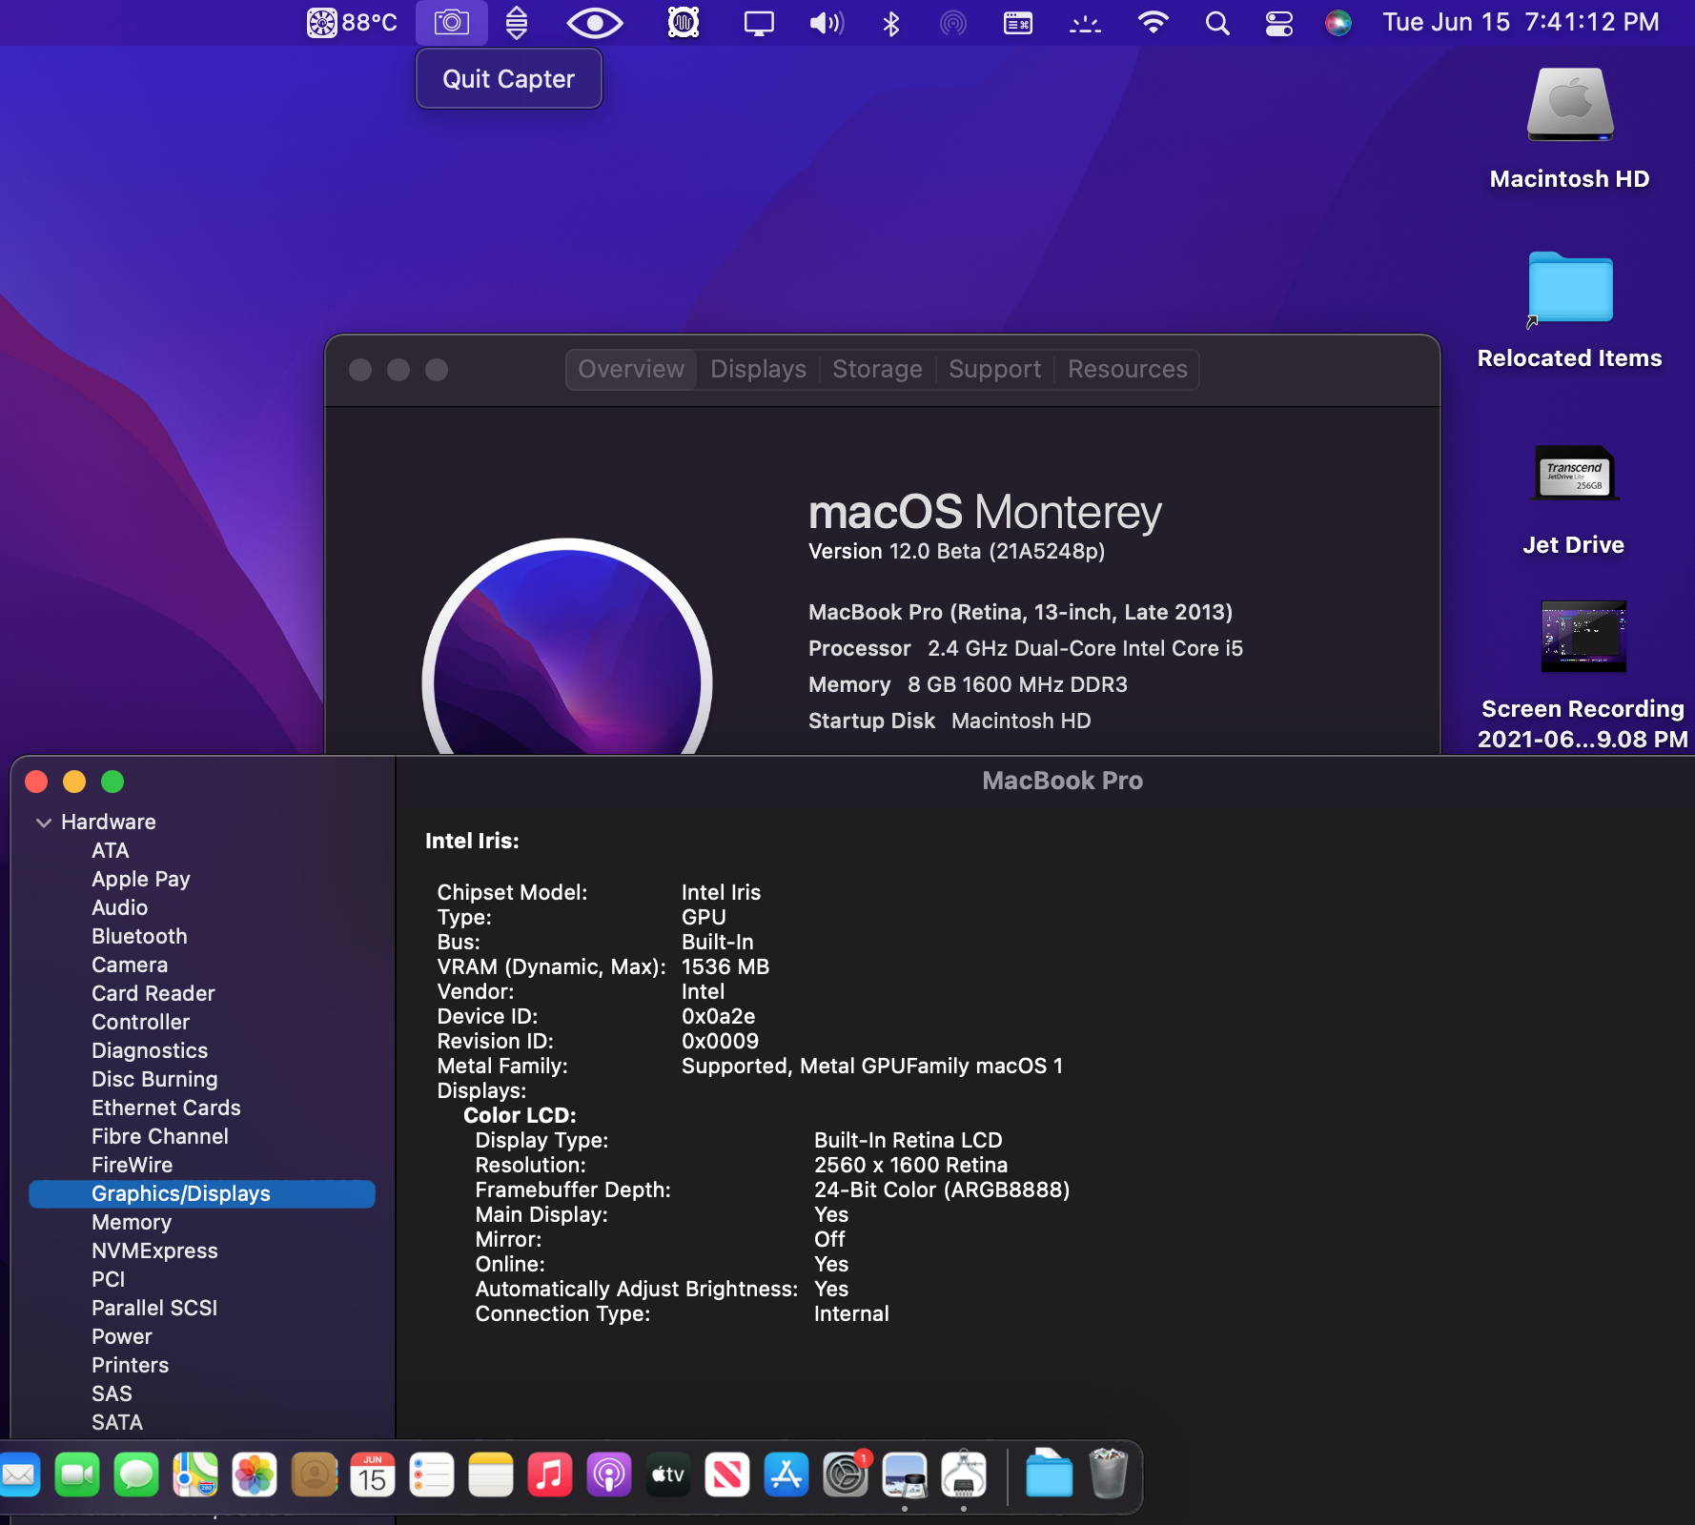Open App Store from the Dock

[786, 1475]
